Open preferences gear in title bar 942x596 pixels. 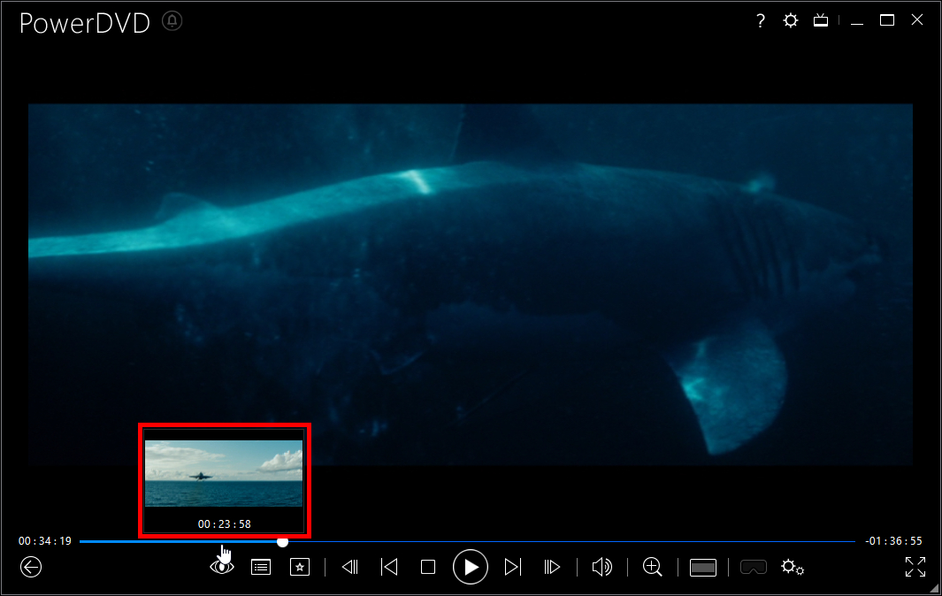pos(791,21)
